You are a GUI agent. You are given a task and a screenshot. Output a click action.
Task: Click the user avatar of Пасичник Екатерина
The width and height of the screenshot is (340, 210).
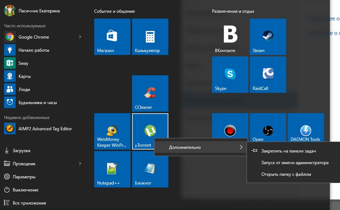pos(10,11)
